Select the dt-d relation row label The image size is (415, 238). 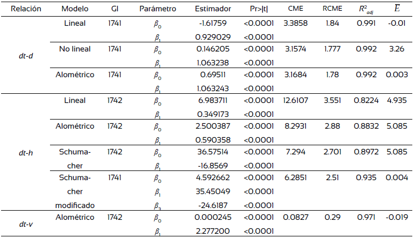click(x=23, y=56)
